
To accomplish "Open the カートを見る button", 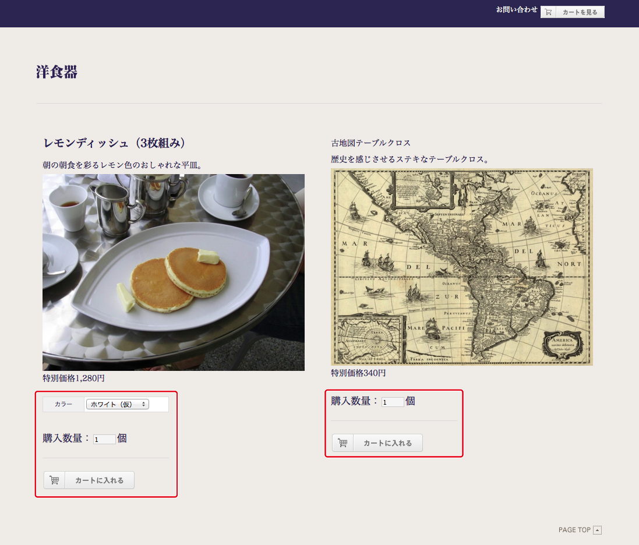I will (x=573, y=12).
